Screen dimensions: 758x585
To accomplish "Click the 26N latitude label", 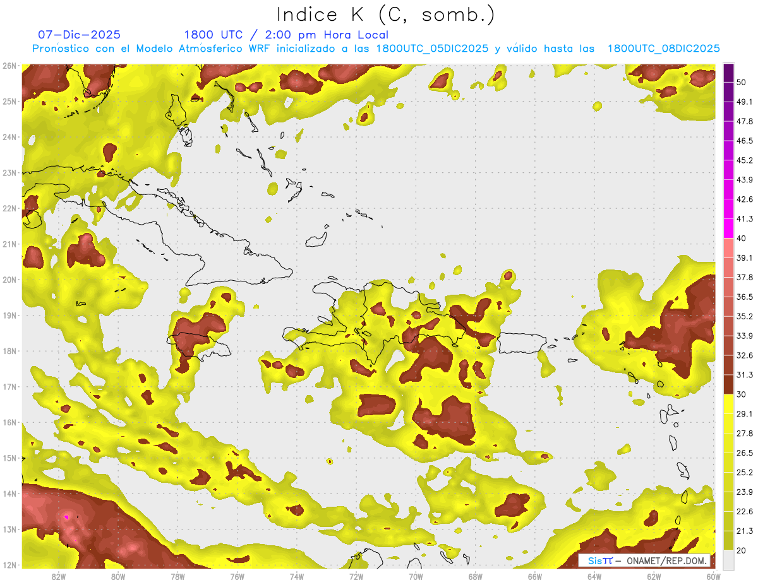I will [9, 66].
